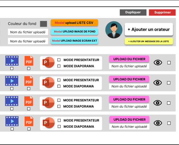Click the PowerPoint icon in the fourth row
179x145 pixels.
[48, 123]
